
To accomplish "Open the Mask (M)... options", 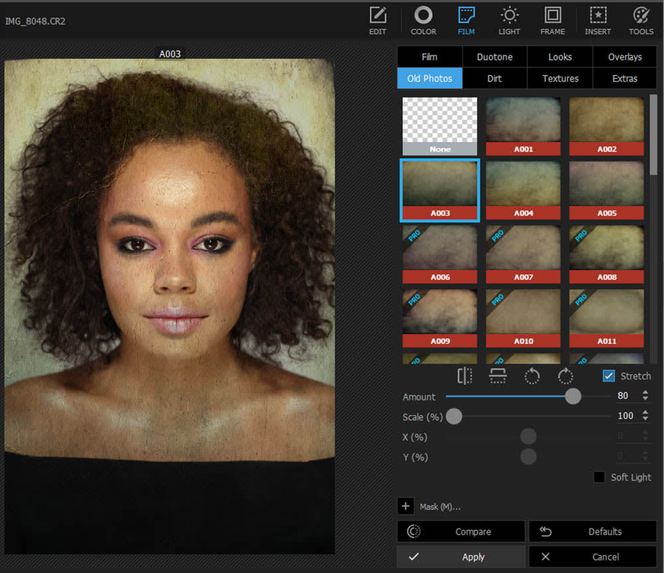I will click(x=440, y=507).
